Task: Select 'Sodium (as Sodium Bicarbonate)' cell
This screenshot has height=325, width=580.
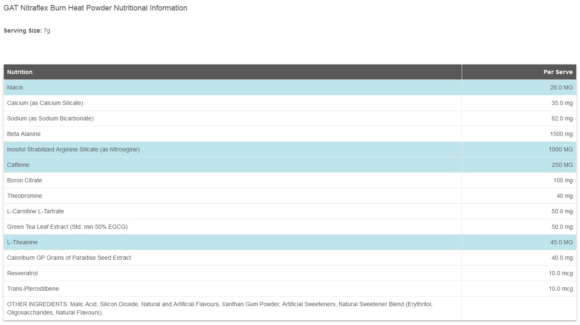Action: click(233, 118)
